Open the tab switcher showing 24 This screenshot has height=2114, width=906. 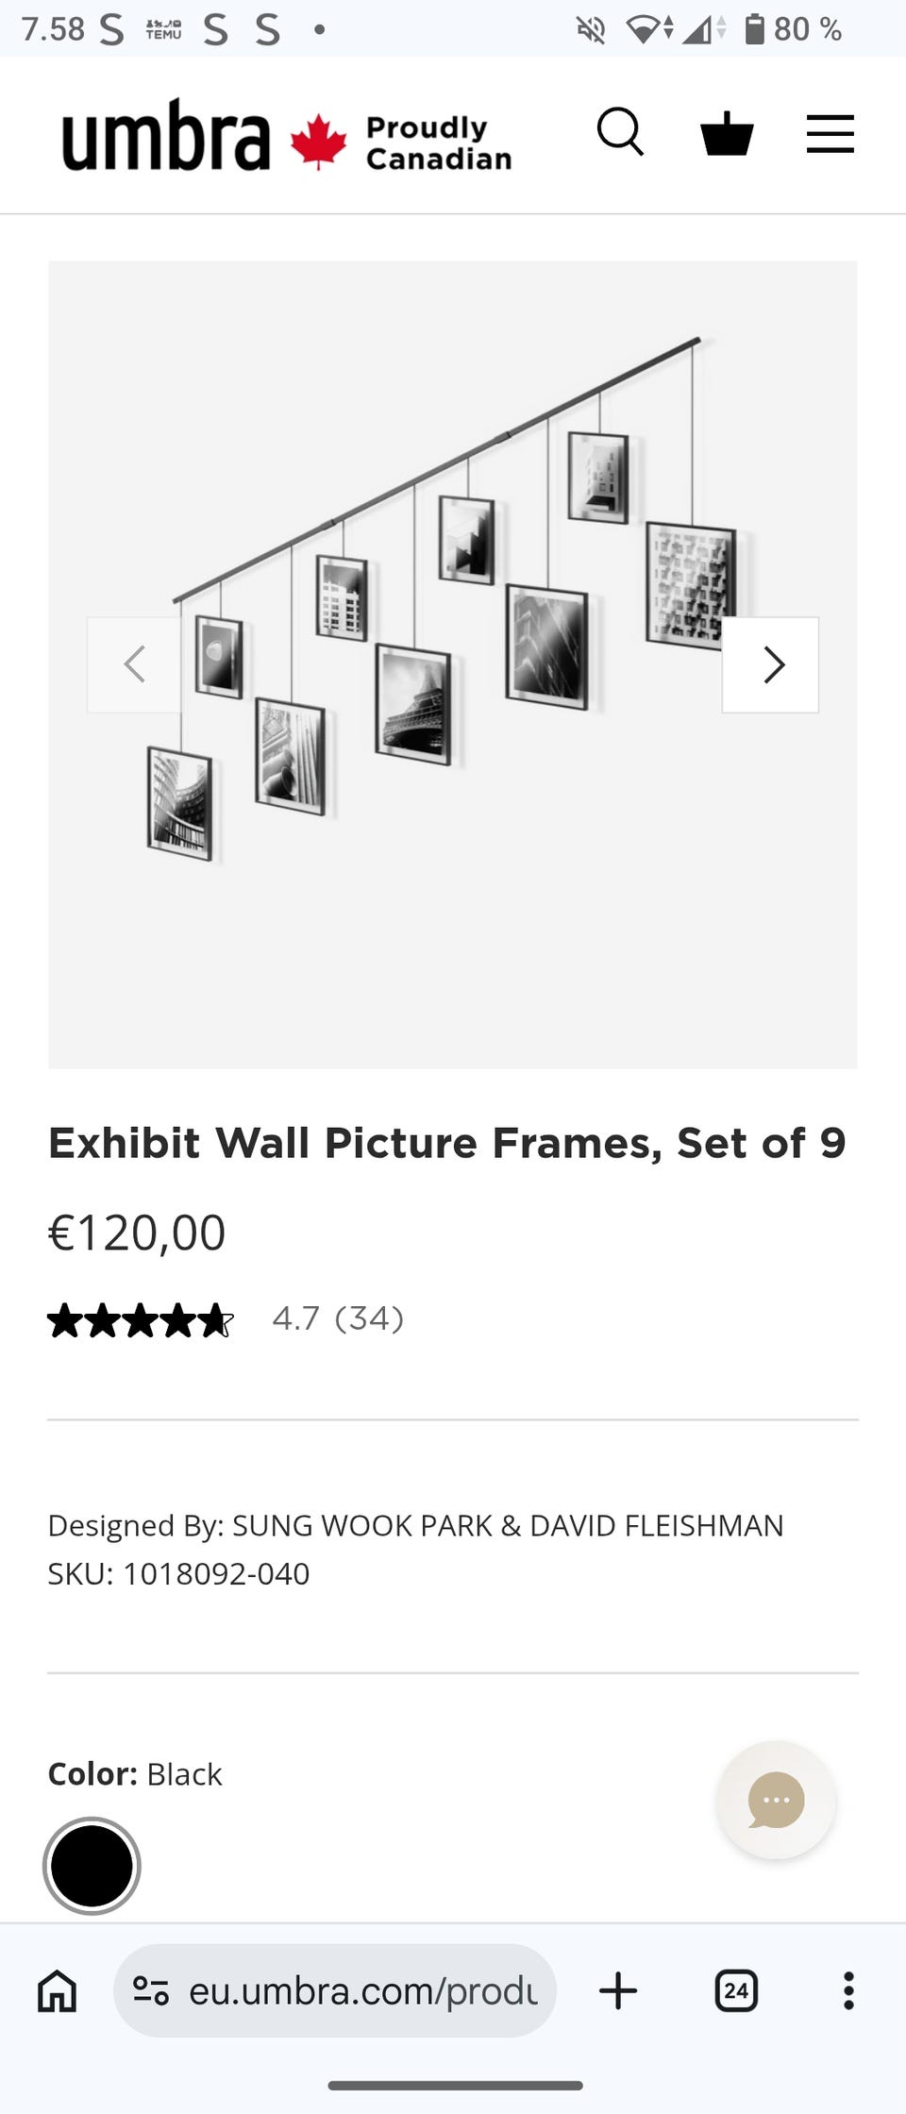(x=736, y=1991)
